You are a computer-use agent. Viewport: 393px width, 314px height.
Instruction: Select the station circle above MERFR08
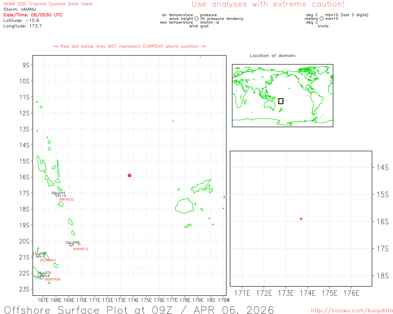click(43, 275)
